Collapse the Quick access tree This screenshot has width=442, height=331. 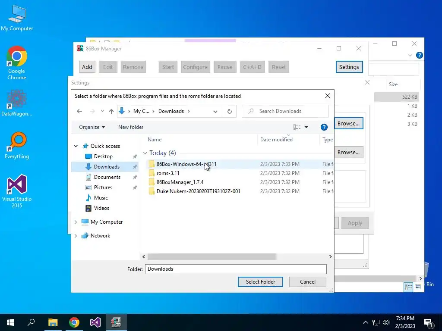tap(76, 146)
